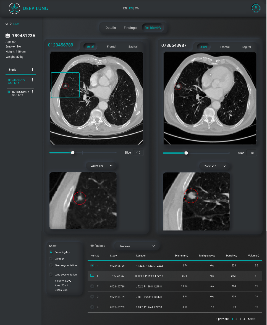Click the Deep Lung logo icon
This screenshot has height=325, width=267.
14,8
